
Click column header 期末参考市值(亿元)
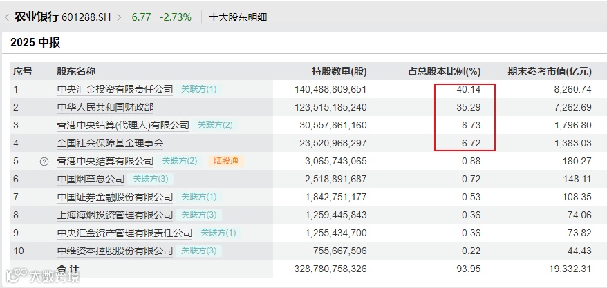click(550, 72)
